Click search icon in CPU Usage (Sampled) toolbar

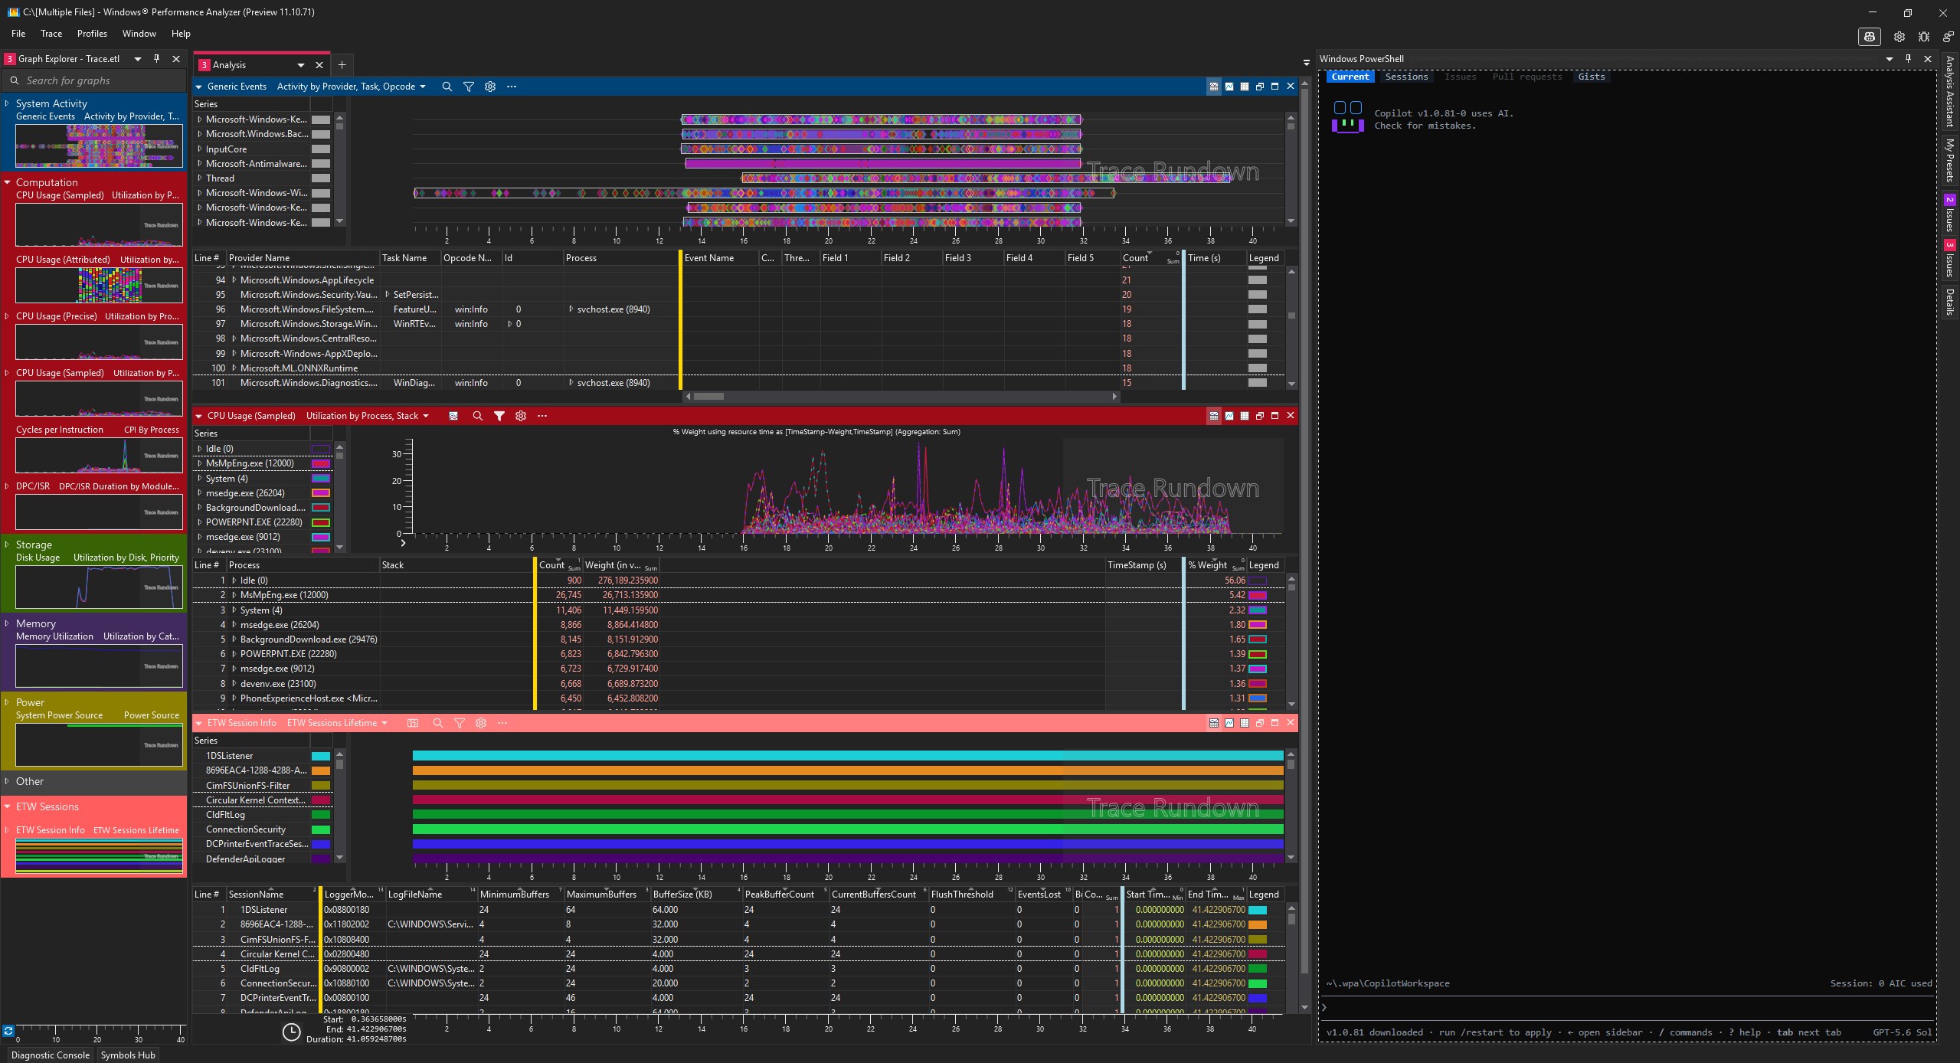(x=477, y=416)
